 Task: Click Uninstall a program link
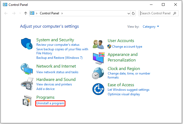tap(50, 103)
